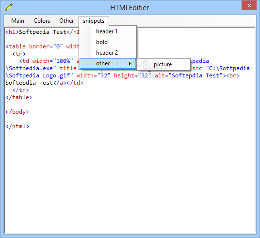
Task: Insert the header 1 snippet
Action: 108,31
